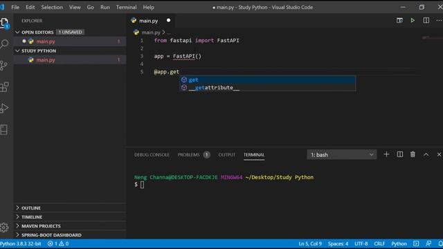This screenshot has height=249, width=443.
Task: Split the terminal panel
Action: [x=400, y=154]
